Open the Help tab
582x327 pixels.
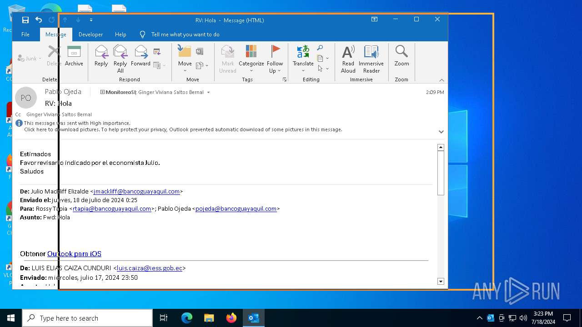(x=120, y=35)
